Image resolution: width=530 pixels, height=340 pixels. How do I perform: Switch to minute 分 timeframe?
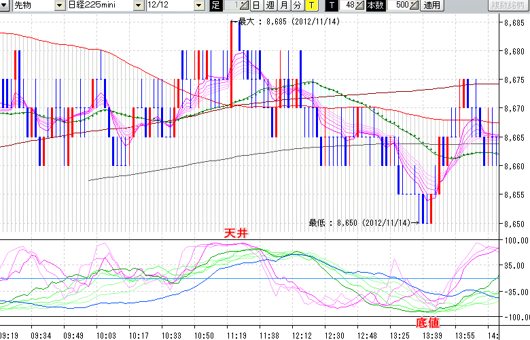(297, 5)
